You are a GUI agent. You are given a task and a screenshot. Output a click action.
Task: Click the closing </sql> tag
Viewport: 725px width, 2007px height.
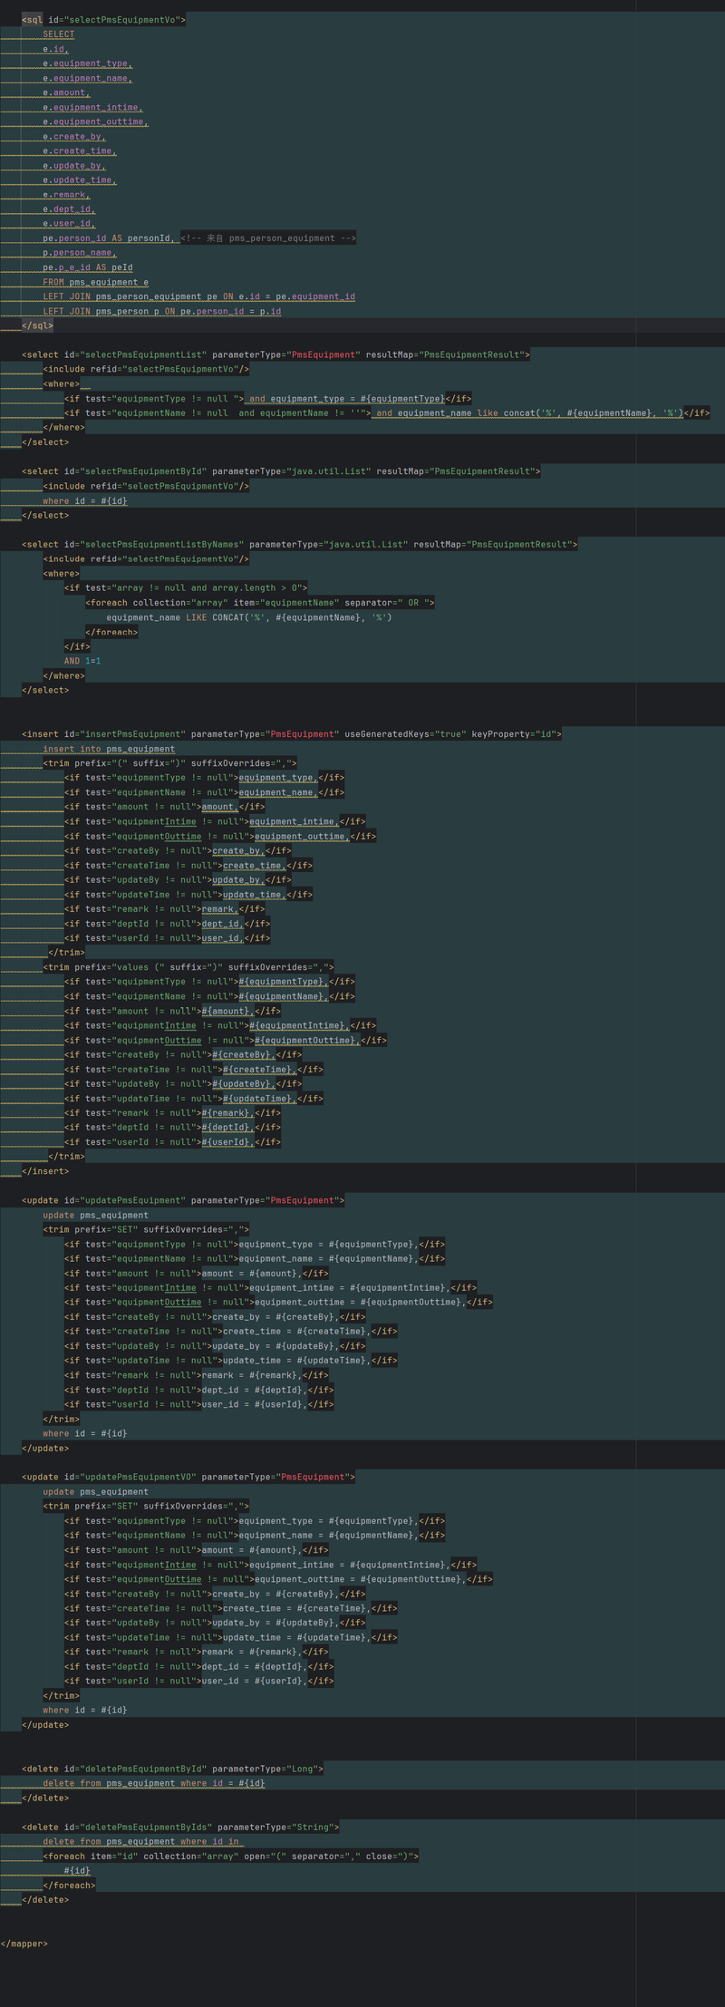point(37,325)
